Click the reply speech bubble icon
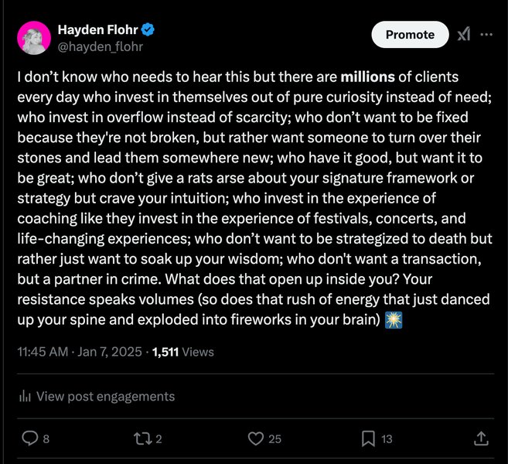The height and width of the screenshot is (464, 508). click(30, 438)
